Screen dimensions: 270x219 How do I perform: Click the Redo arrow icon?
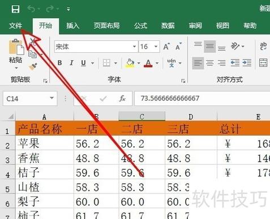pyautogui.click(x=50, y=9)
